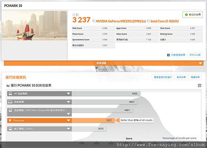Click the view benchmark runs button

pos(163,77)
